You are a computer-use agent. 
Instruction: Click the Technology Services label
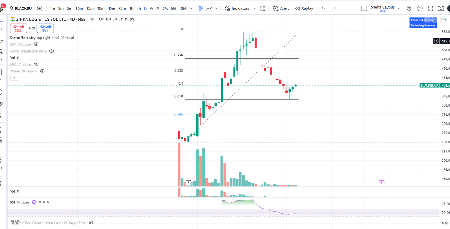coord(423,25)
